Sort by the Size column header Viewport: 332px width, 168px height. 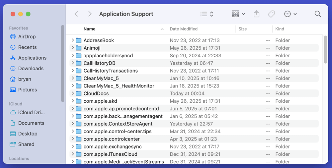pos(243,29)
